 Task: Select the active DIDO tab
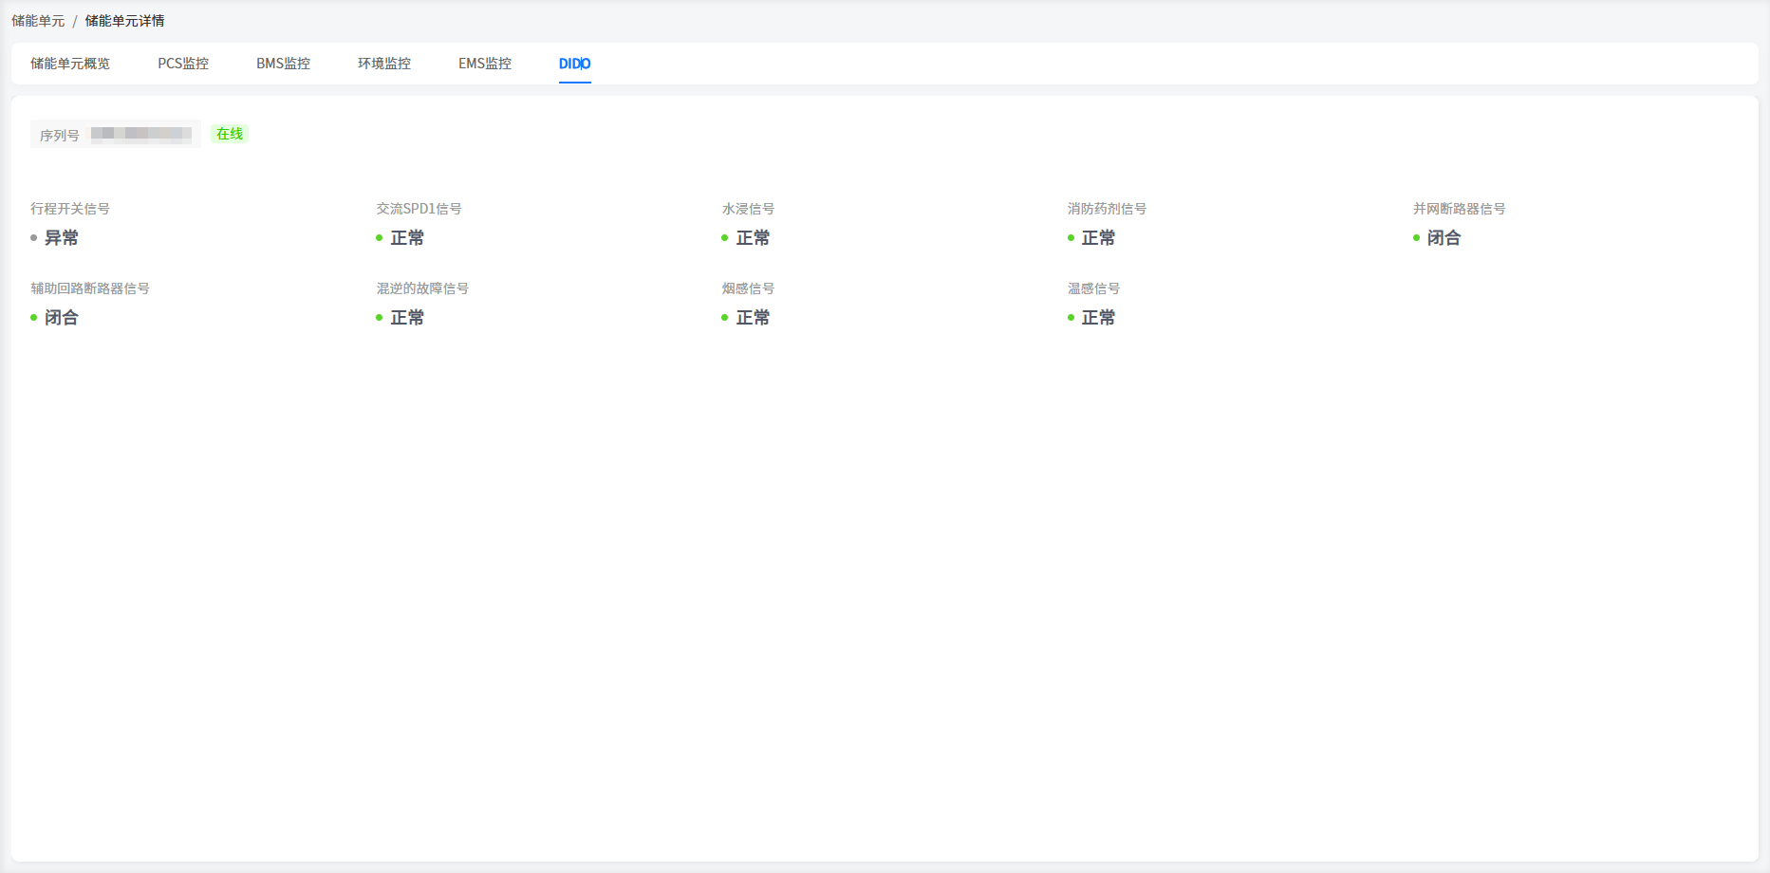pos(574,64)
